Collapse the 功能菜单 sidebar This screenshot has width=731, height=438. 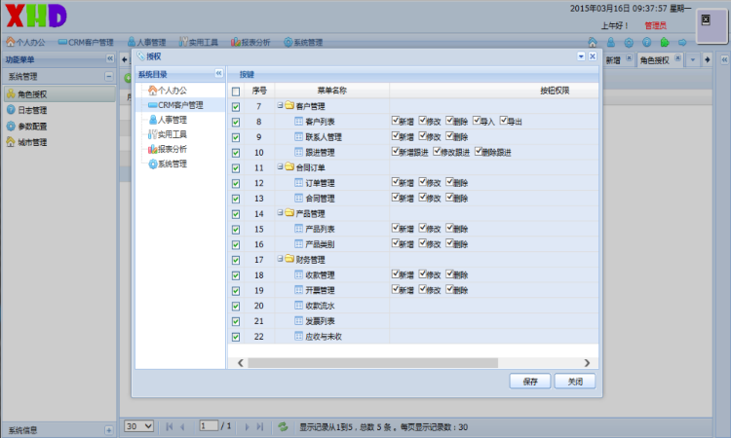tap(110, 58)
